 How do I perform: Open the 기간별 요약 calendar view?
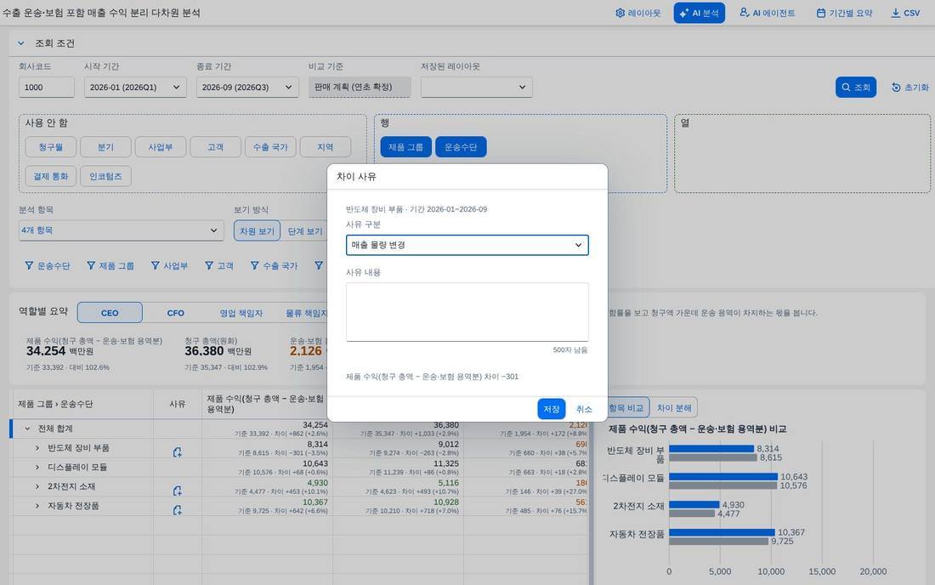point(844,13)
